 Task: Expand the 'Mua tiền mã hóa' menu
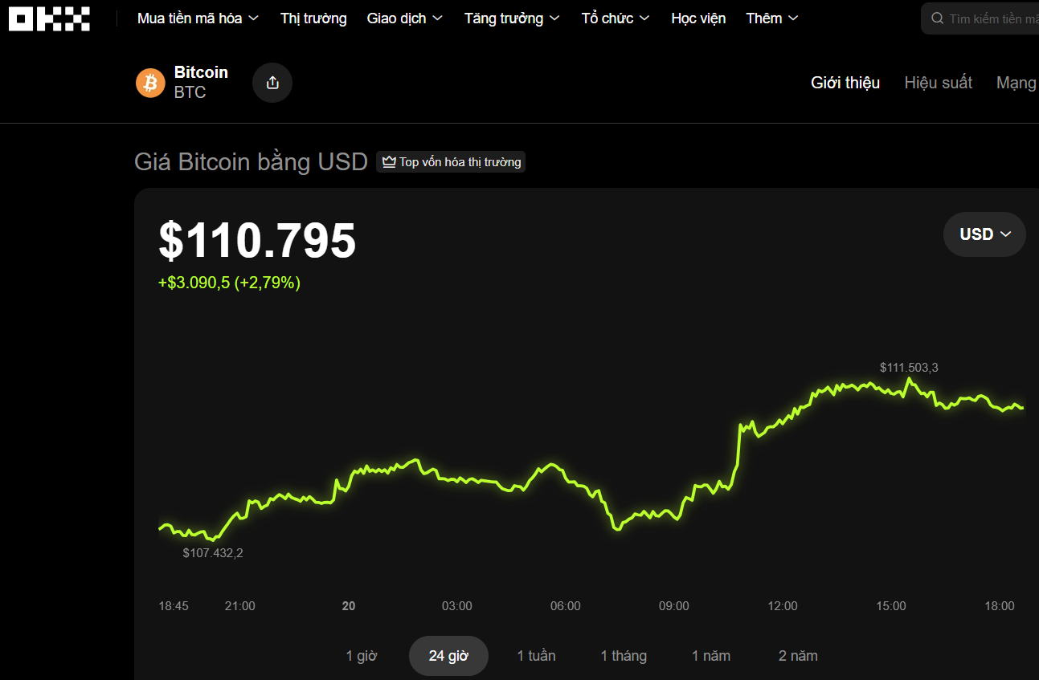click(197, 18)
